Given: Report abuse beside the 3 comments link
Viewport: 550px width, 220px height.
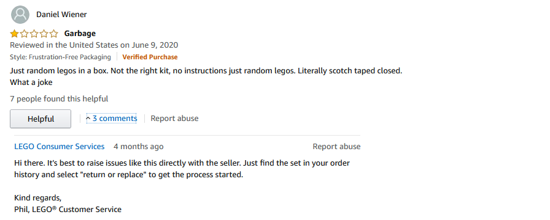Looking at the screenshot, I should point(174,119).
